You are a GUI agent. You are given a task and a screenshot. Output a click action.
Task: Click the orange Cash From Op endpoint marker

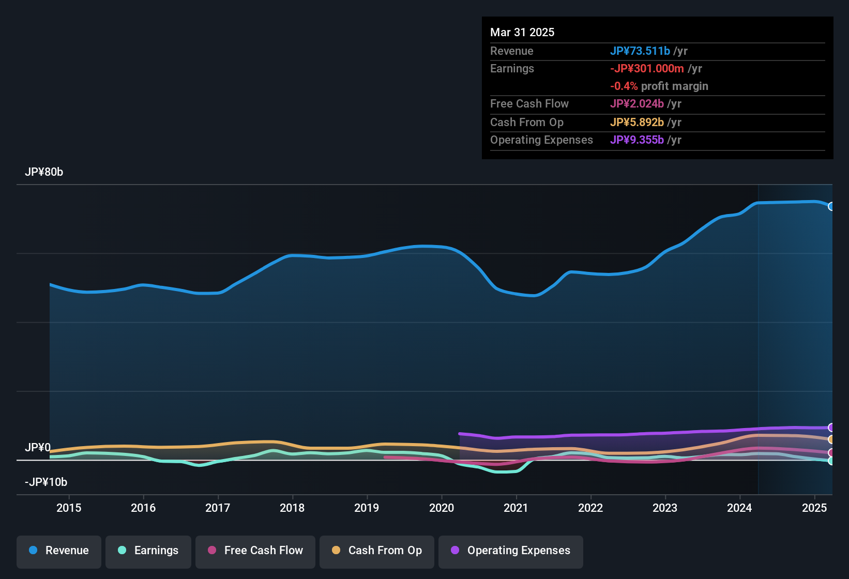[x=831, y=439]
